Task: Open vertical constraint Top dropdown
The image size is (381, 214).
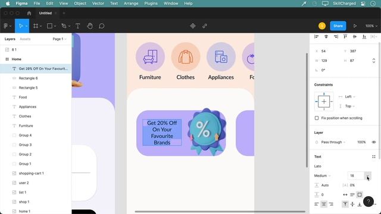Action: [x=350, y=106]
